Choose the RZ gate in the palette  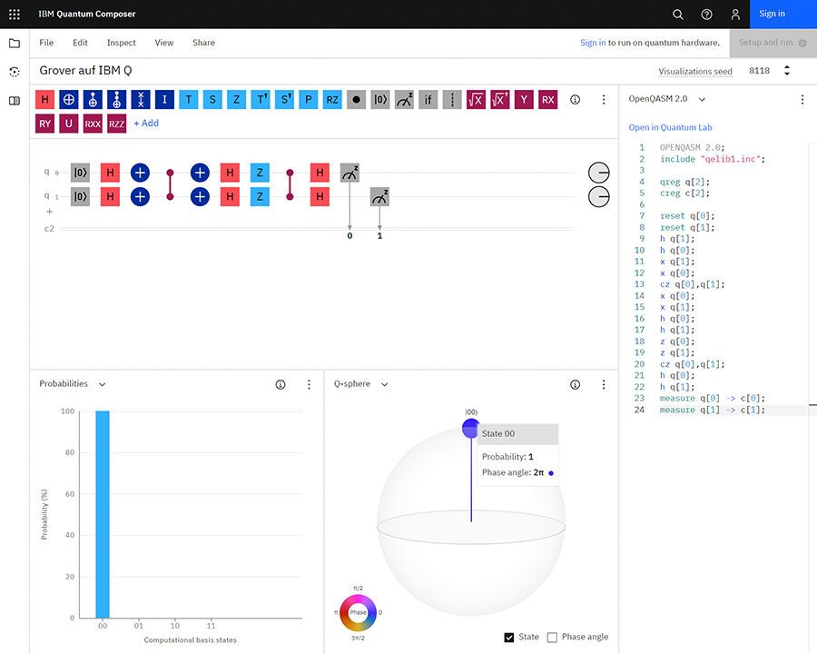pos(332,100)
